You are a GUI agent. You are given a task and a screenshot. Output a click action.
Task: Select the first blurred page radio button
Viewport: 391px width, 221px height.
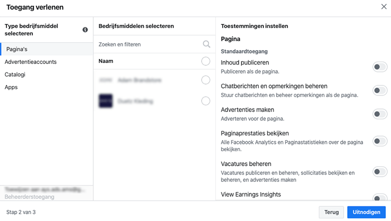coord(205,80)
